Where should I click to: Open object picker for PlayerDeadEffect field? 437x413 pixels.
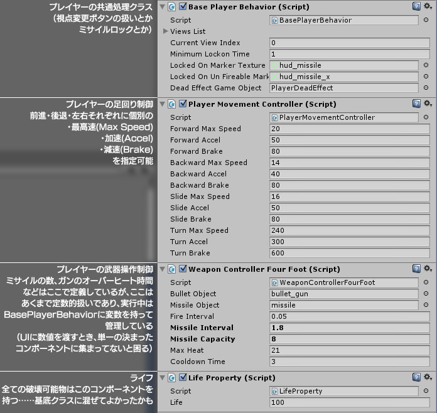point(426,87)
